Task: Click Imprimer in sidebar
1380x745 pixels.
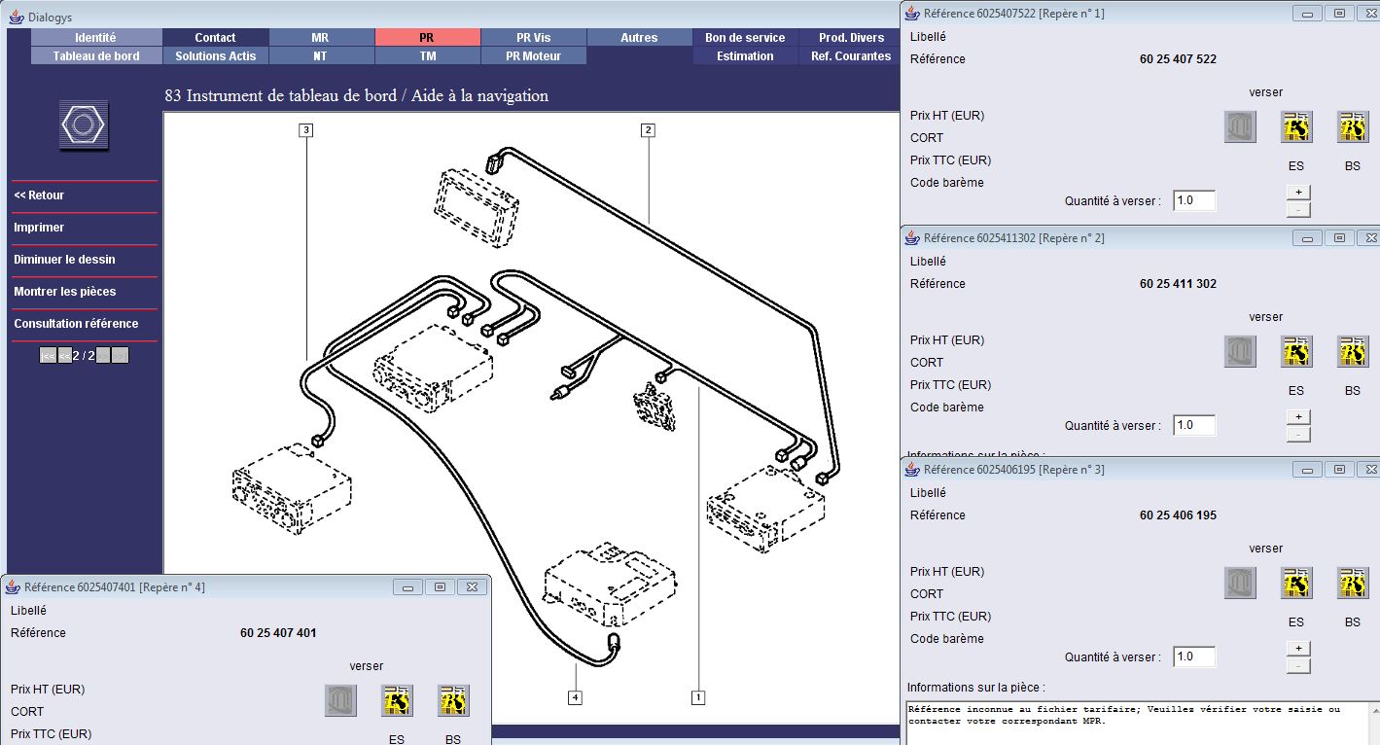Action: (x=39, y=228)
